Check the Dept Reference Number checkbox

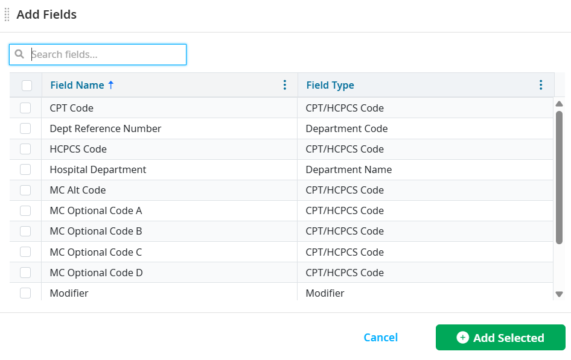pyautogui.click(x=25, y=128)
